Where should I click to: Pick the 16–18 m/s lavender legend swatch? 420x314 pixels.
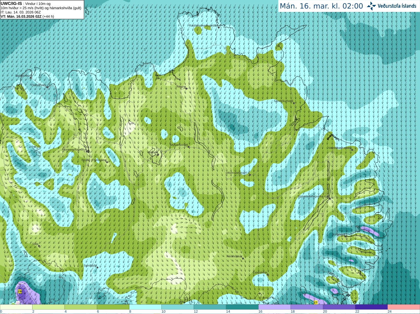click(275, 307)
